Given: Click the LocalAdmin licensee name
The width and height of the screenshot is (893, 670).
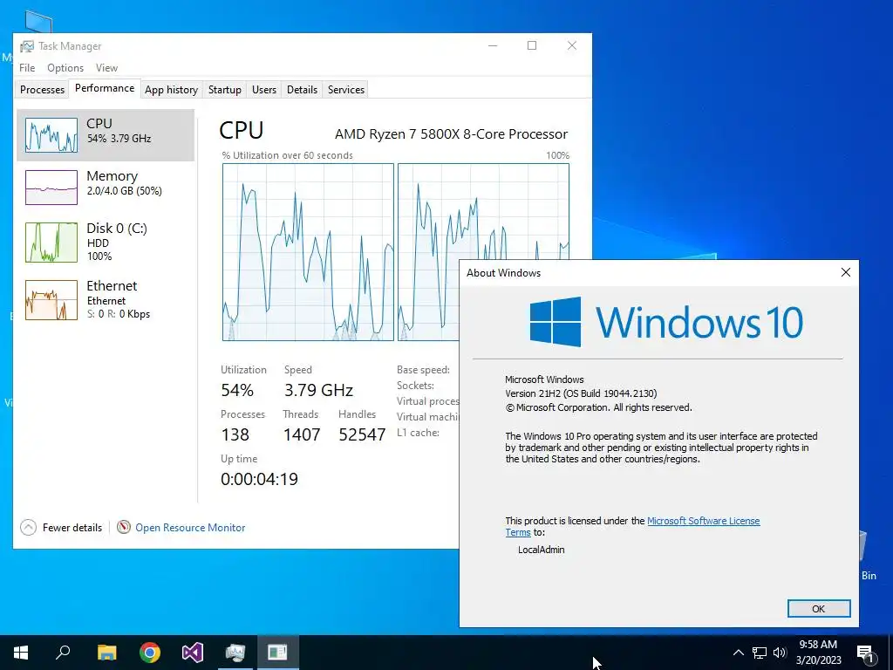Looking at the screenshot, I should click(541, 550).
